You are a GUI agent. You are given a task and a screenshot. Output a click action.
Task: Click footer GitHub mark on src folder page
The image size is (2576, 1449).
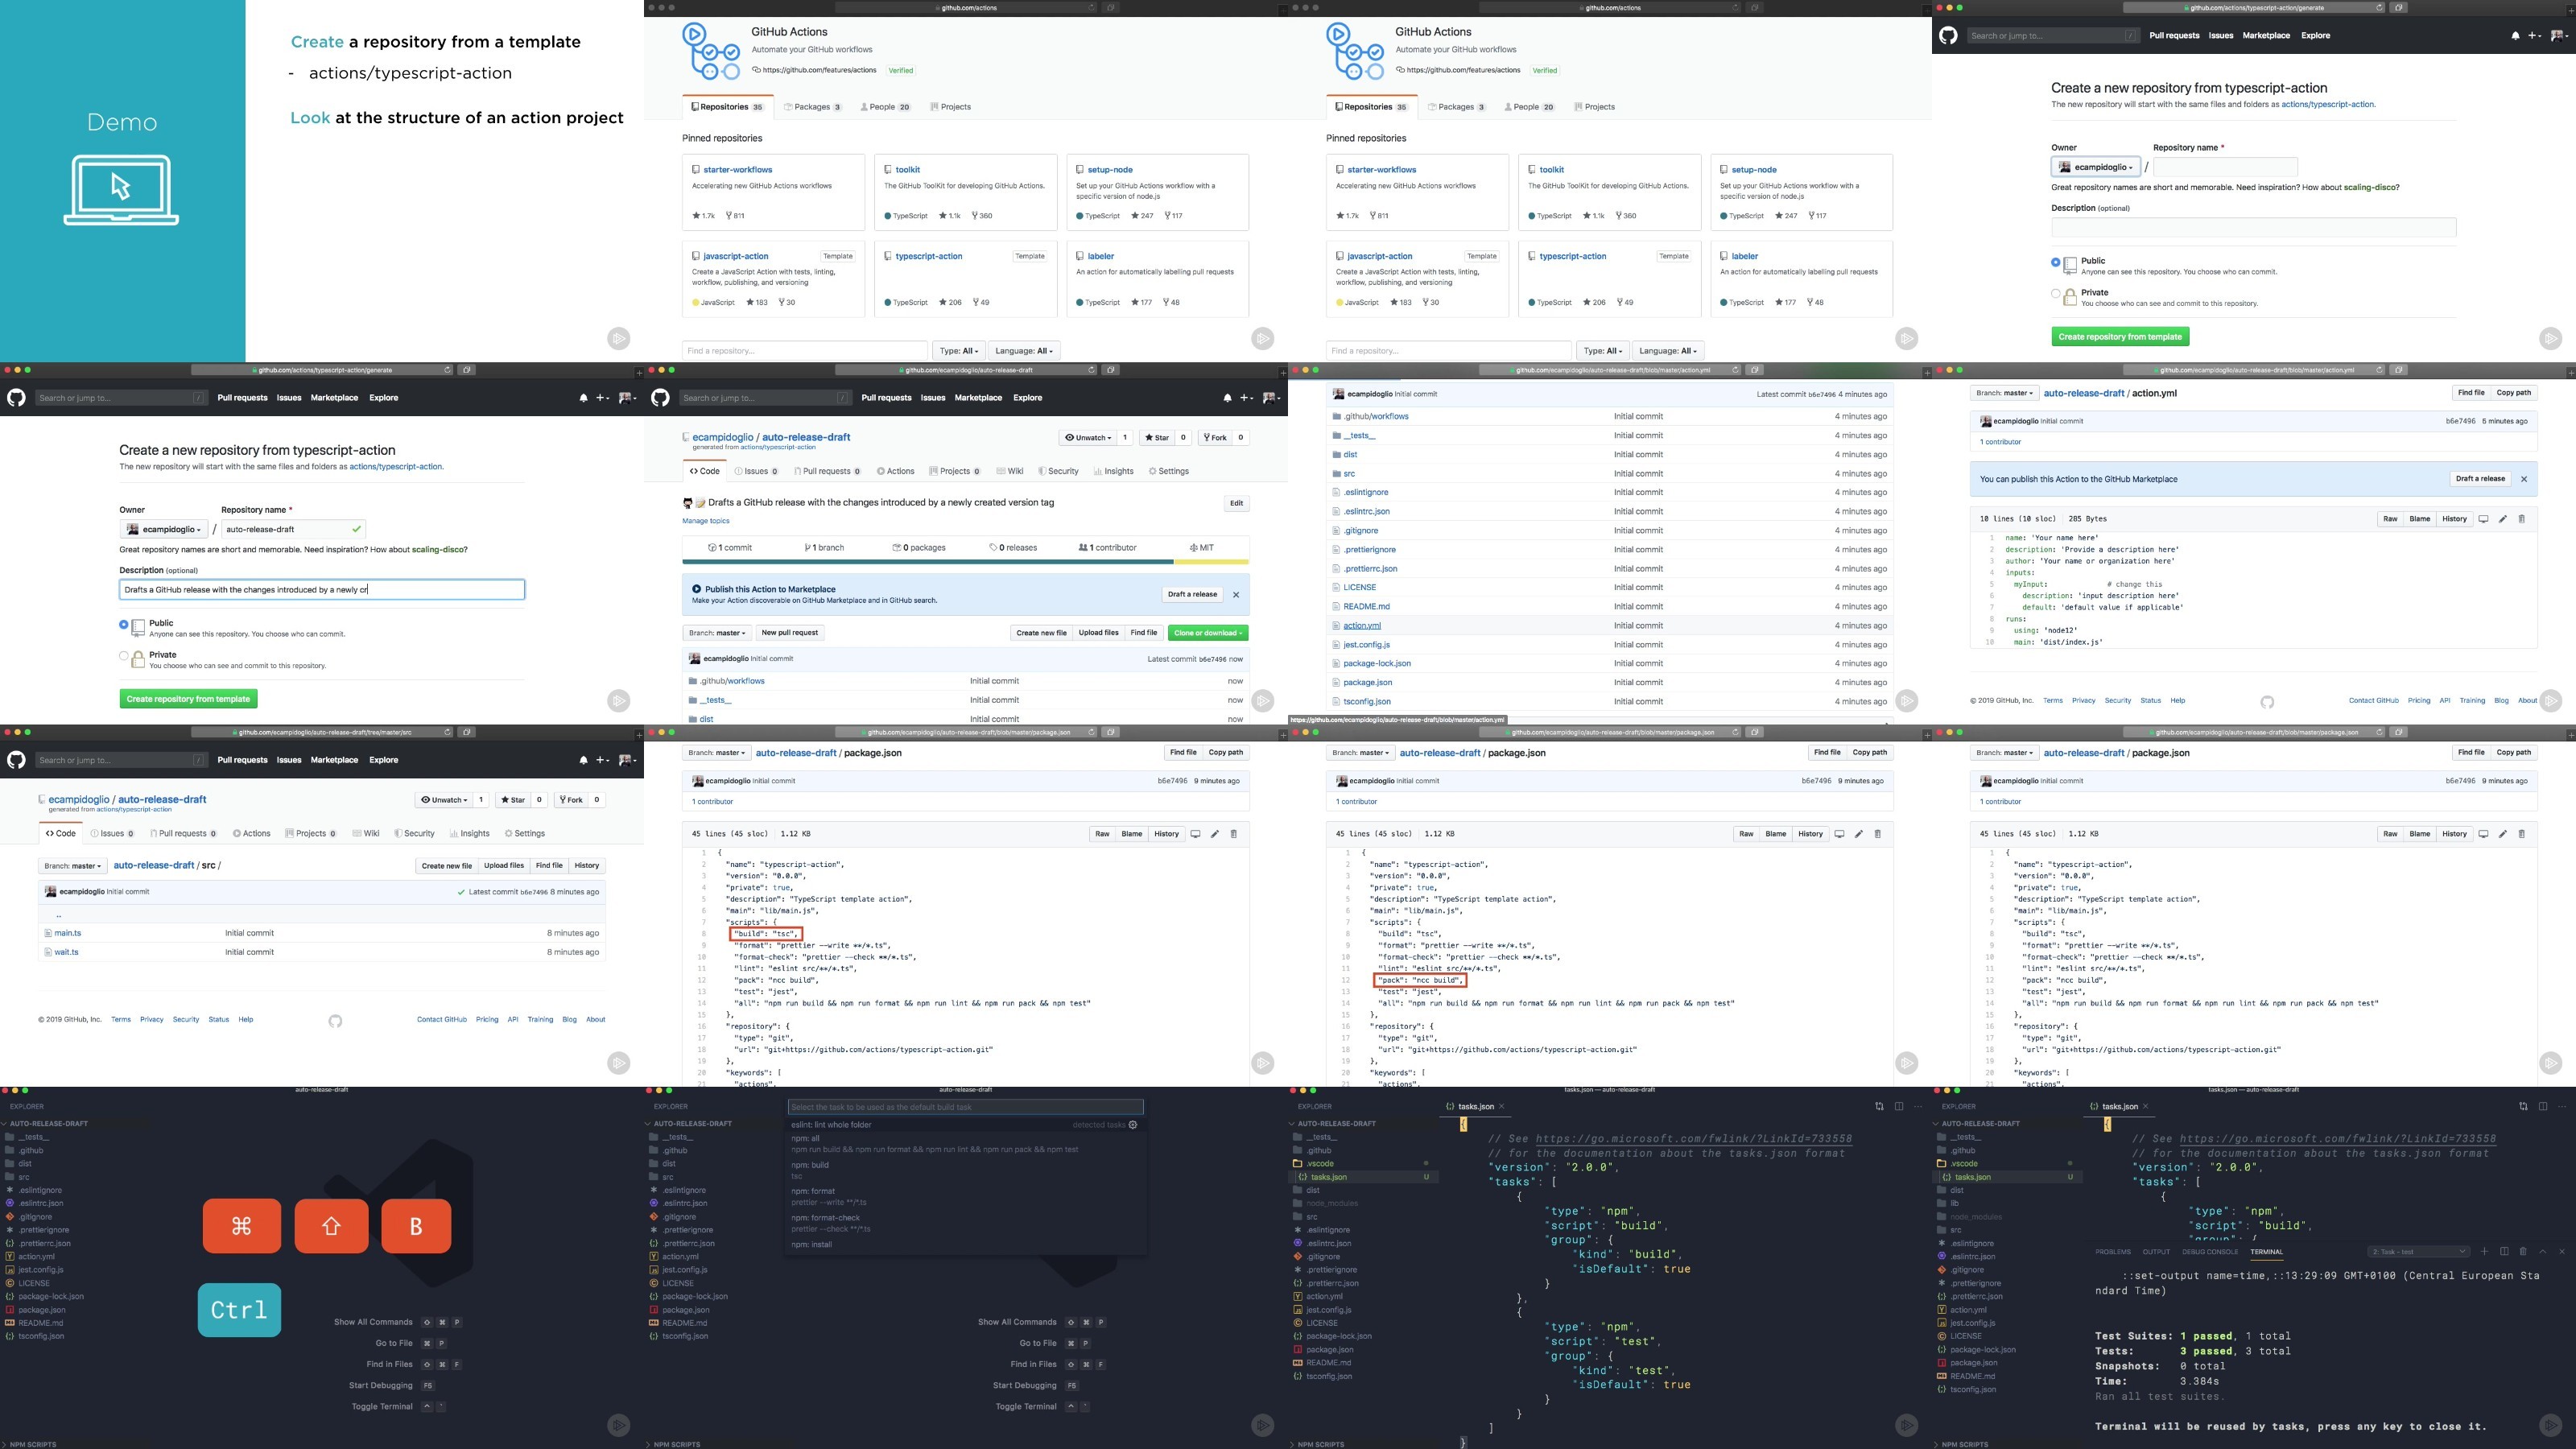tap(335, 1021)
